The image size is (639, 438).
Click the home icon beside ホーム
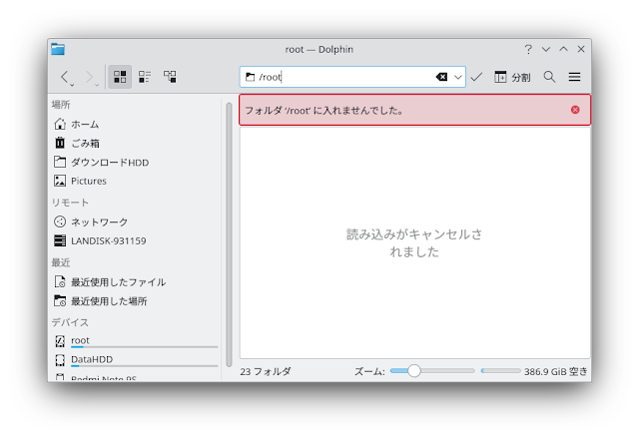click(60, 124)
